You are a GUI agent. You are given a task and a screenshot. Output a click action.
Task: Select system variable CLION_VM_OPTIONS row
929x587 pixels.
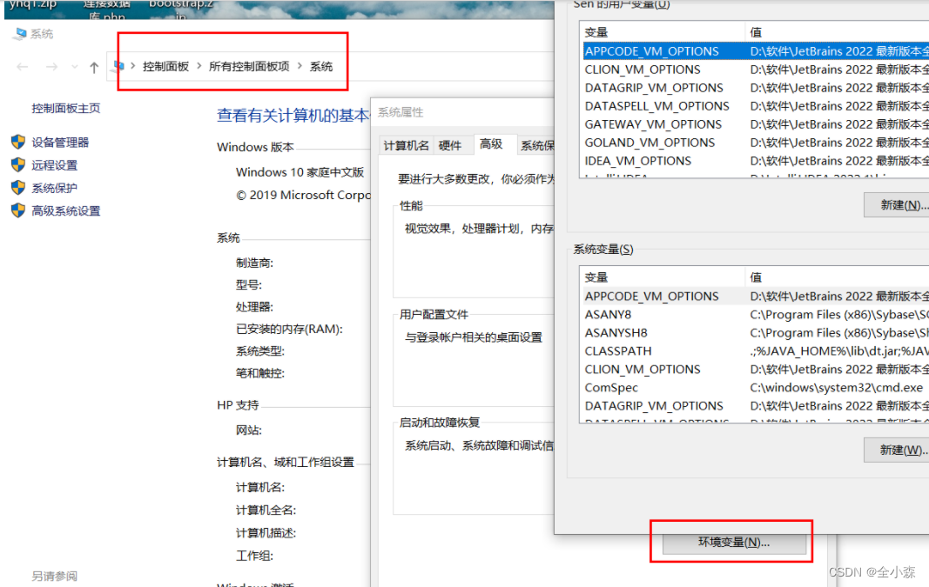(x=756, y=370)
